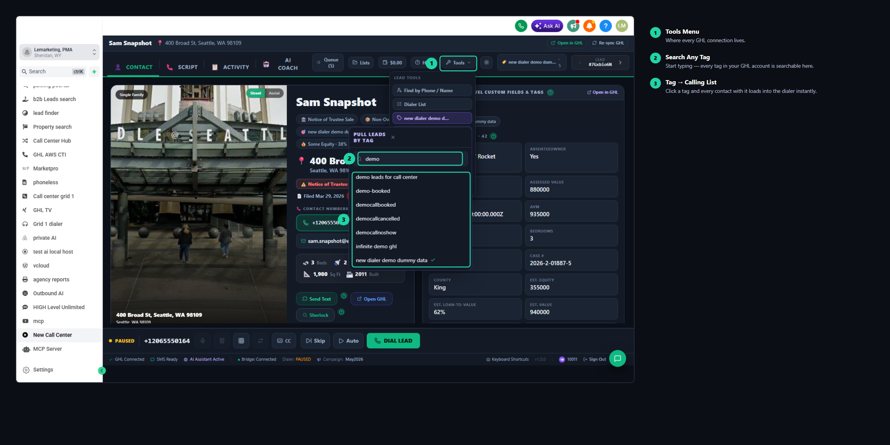The image size is (890, 445).
Task: Open the notifications bell icon
Action: 589,26
